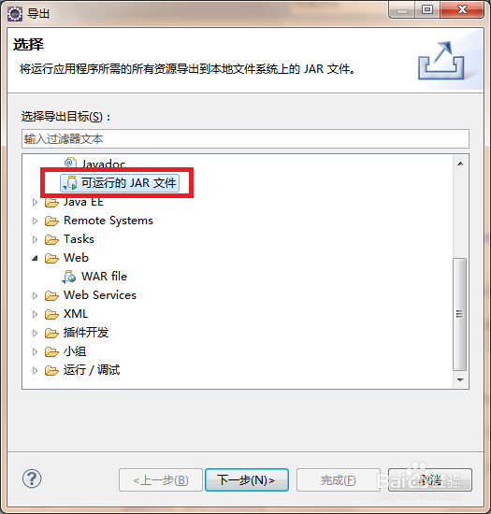
Task: Collapse the Web tree node
Action: click(35, 258)
